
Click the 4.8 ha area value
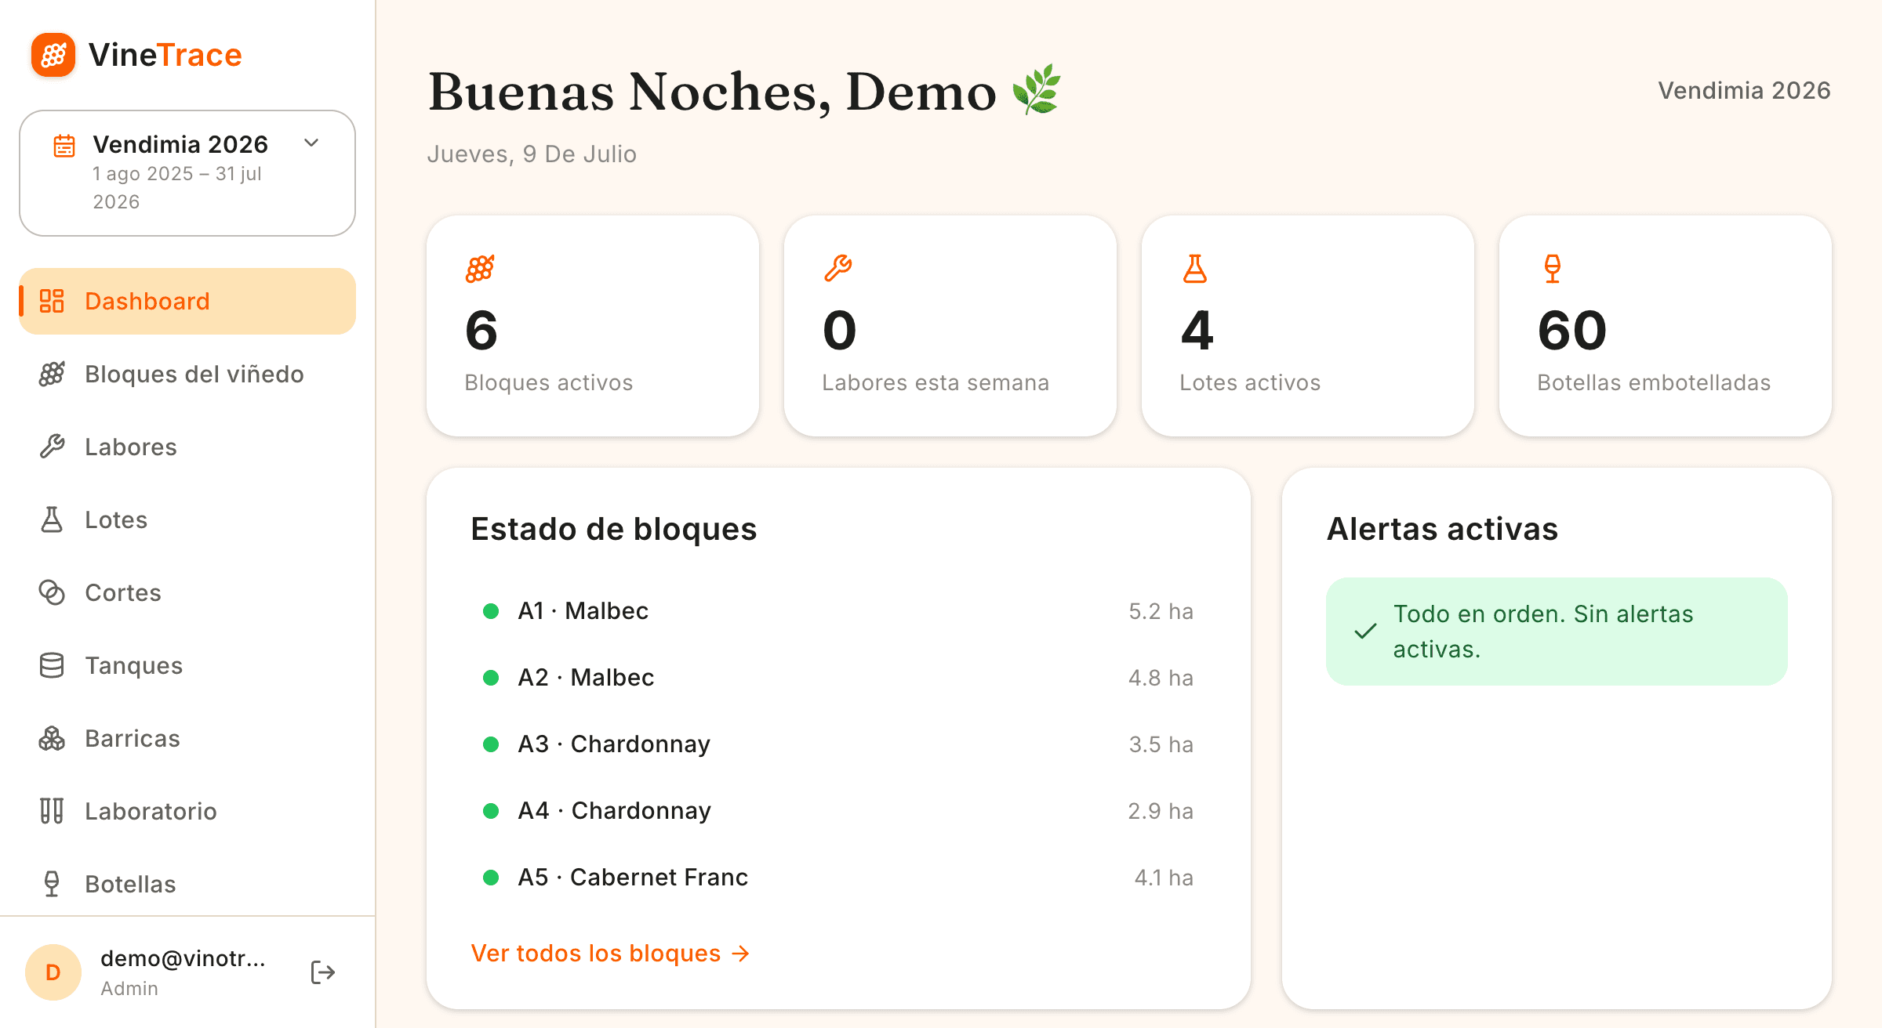(x=1161, y=678)
